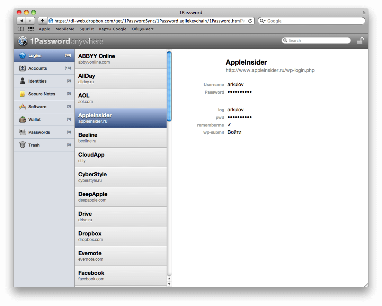This screenshot has width=382, height=306.
Task: Select the Logins category
Action: [x=44, y=55]
